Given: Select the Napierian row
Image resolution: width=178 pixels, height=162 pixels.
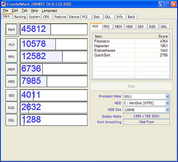Looking at the screenshot, I should pyautogui.click(x=131, y=46).
